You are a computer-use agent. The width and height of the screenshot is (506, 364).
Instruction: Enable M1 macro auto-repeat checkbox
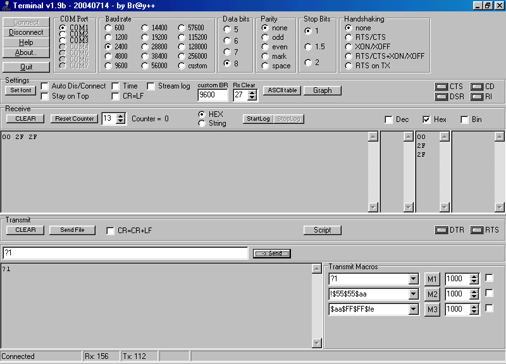tap(489, 278)
